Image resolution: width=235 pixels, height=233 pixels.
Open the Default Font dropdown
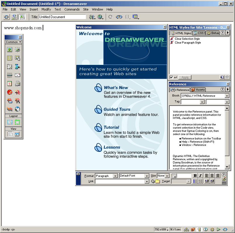(x=147, y=176)
